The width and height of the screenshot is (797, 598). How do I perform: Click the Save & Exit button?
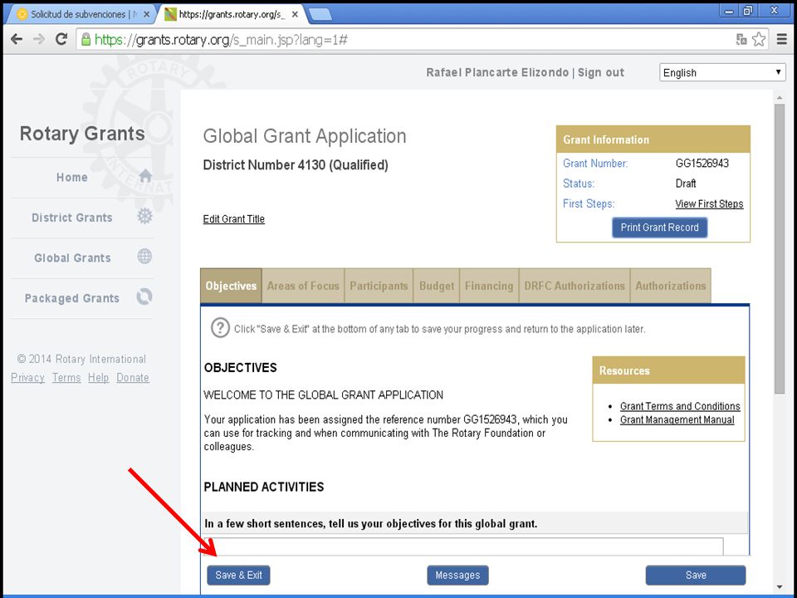238,575
